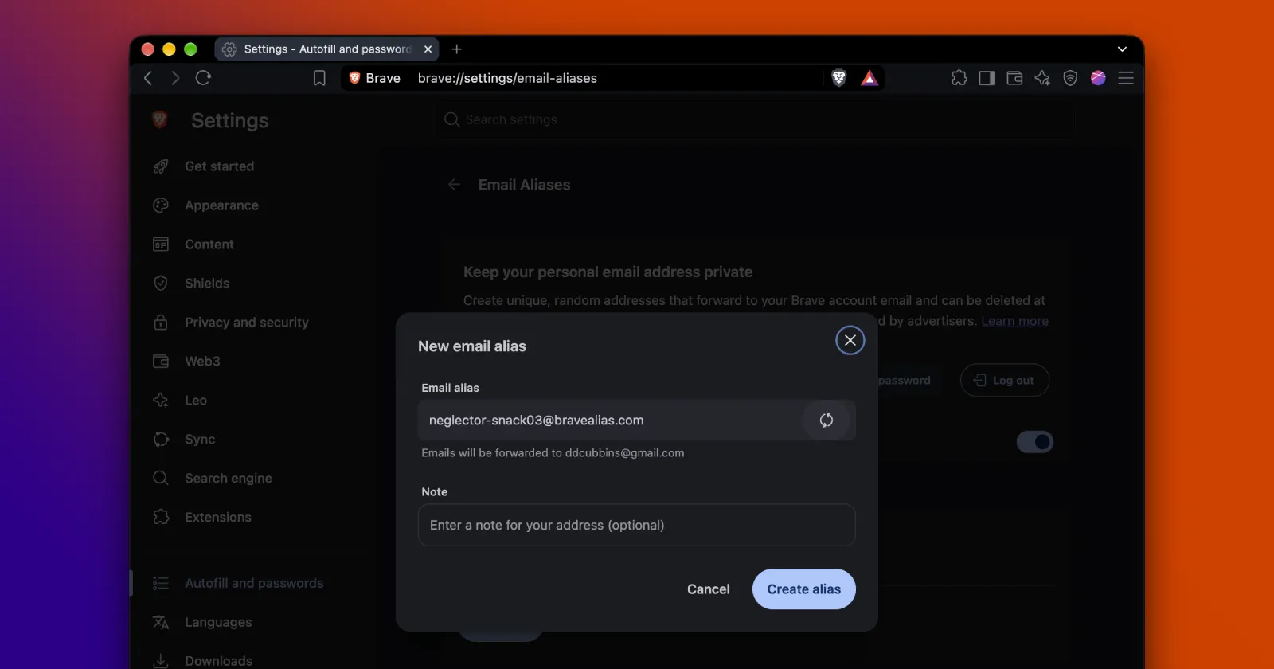Click the Shields sidebar icon

point(161,284)
